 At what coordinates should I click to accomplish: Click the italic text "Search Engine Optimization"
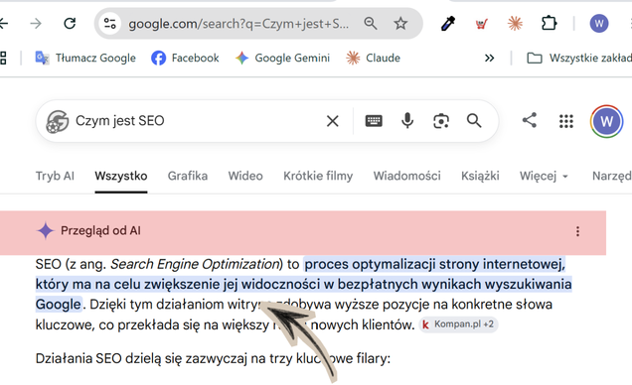(195, 264)
